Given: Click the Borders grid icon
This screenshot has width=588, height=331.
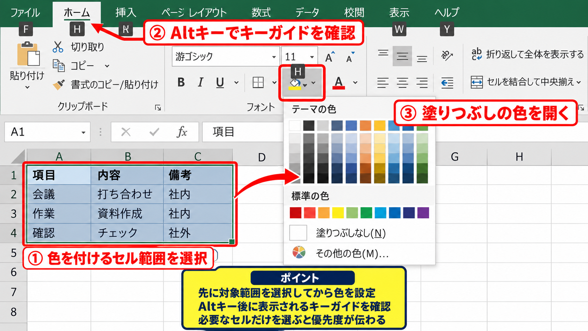Looking at the screenshot, I should coord(258,83).
